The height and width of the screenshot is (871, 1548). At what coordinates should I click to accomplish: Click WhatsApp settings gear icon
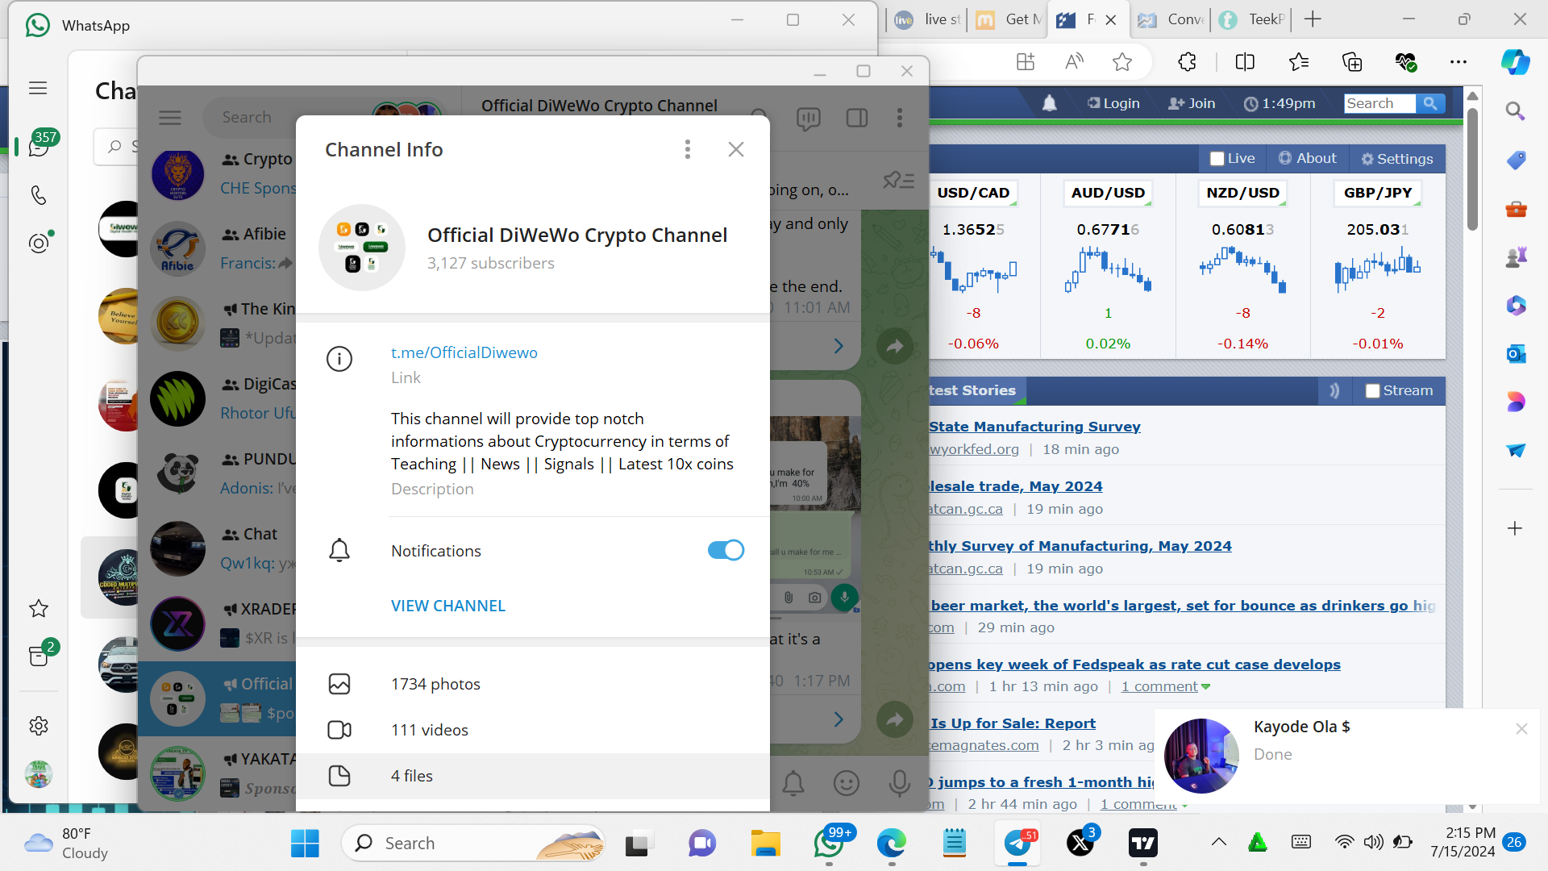click(38, 727)
